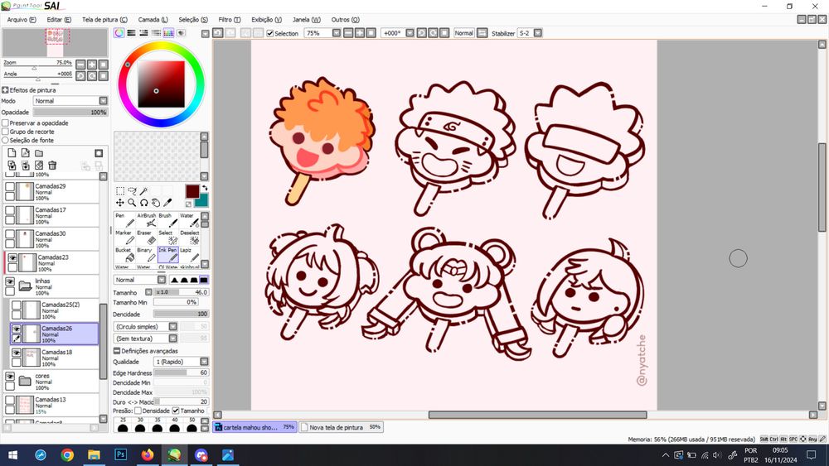The width and height of the screenshot is (829, 466).
Task: Select the Pen brush tool
Action: pos(124,220)
